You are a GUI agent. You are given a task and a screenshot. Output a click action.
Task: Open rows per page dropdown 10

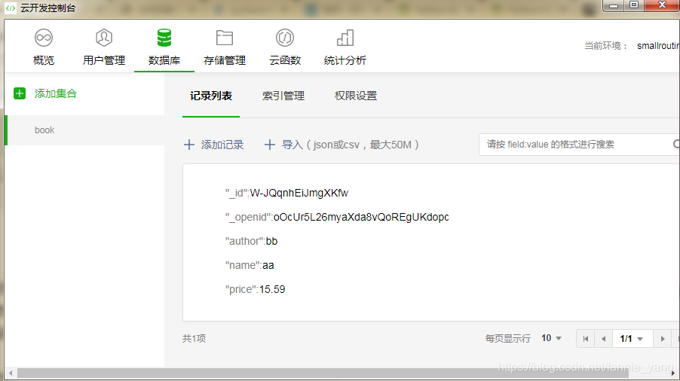[x=552, y=338]
